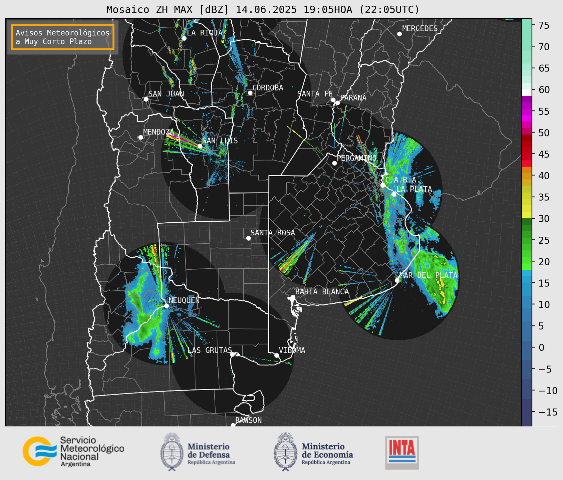
Task: Click the Santa Fe city marker dot
Action: [333, 100]
